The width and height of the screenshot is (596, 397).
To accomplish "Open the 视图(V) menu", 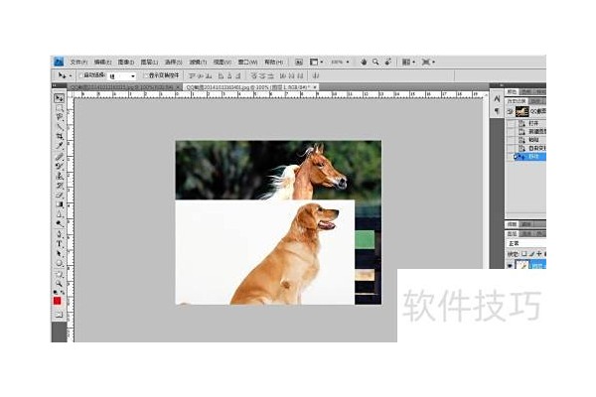I will tap(222, 62).
